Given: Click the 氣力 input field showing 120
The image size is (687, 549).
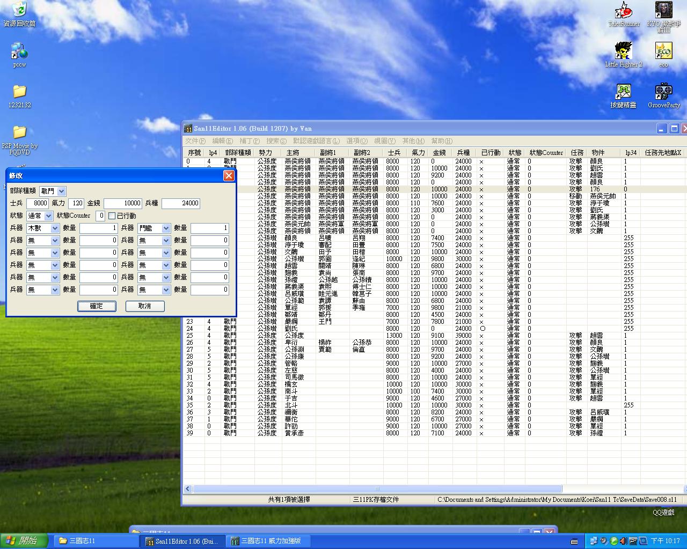Looking at the screenshot, I should pyautogui.click(x=76, y=203).
